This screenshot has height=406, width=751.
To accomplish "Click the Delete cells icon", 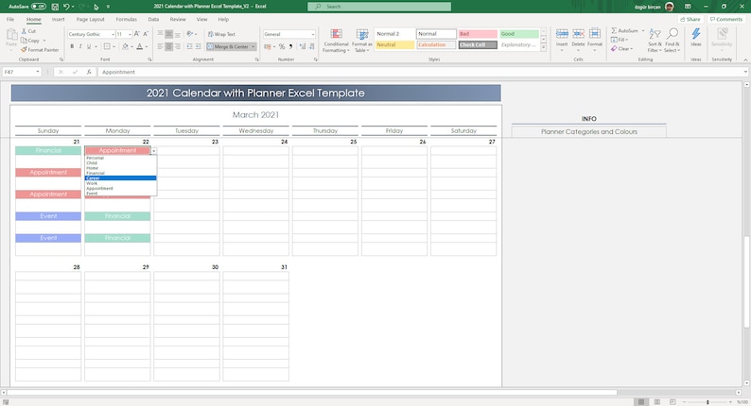I will [578, 34].
